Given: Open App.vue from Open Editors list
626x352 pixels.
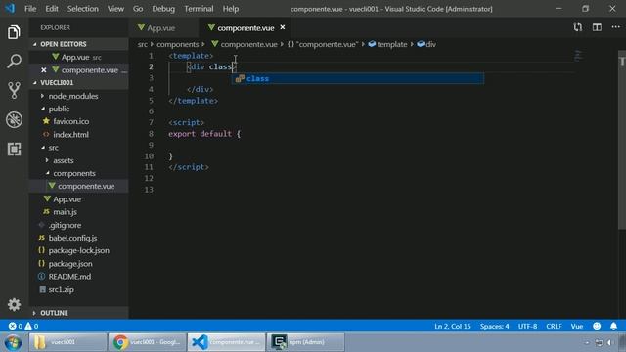Looking at the screenshot, I should click(79, 57).
